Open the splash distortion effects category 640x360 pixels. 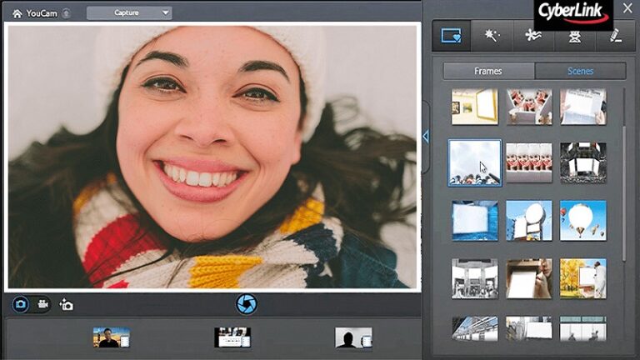click(x=532, y=36)
